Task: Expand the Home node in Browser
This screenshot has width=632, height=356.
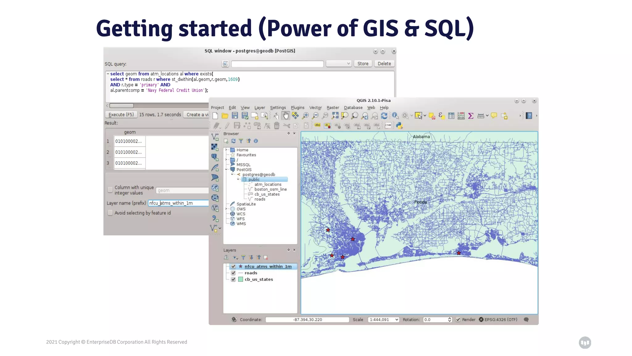Action: 226,150
